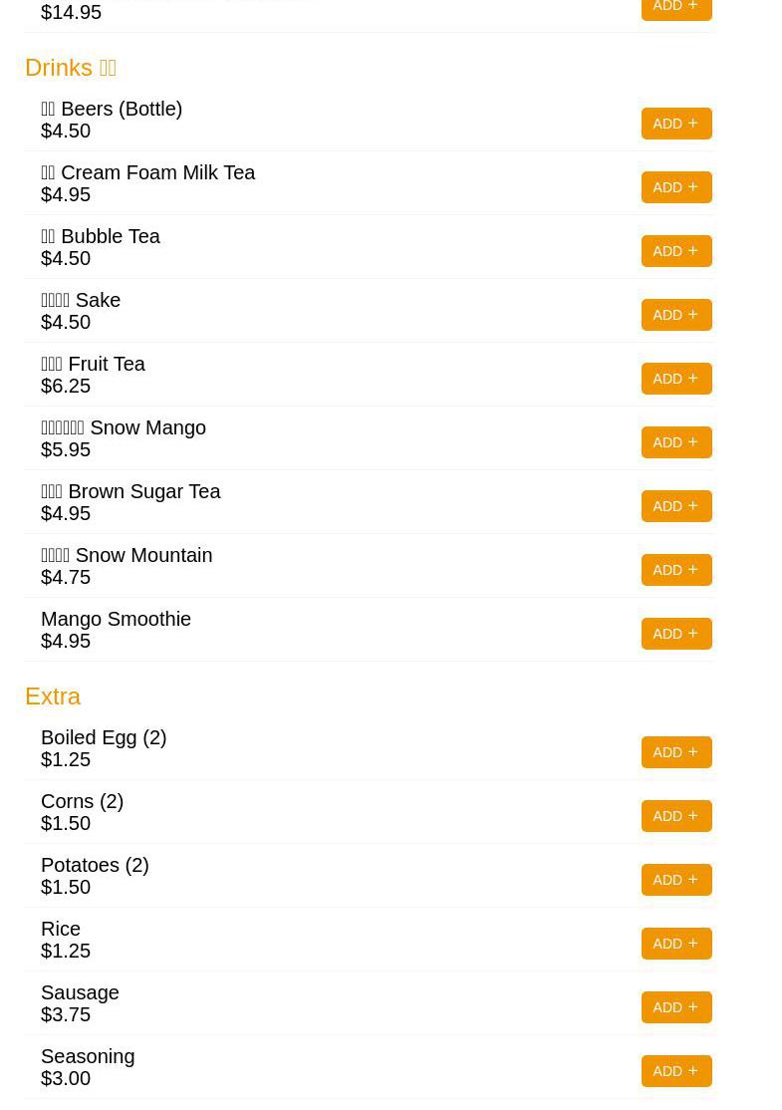Image resolution: width=782 pixels, height=1110 pixels.
Task: Select the Drinks category heading
Action: tap(70, 67)
